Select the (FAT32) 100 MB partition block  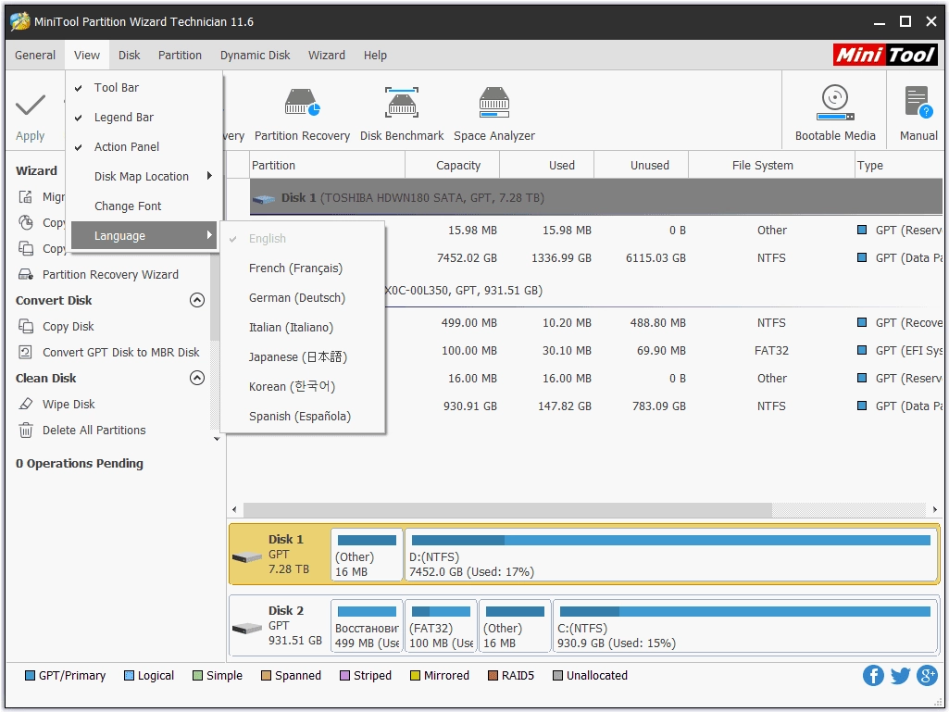point(441,626)
